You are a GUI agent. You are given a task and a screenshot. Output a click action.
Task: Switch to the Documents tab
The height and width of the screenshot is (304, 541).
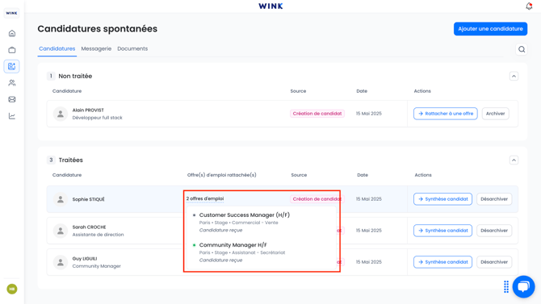pyautogui.click(x=132, y=48)
